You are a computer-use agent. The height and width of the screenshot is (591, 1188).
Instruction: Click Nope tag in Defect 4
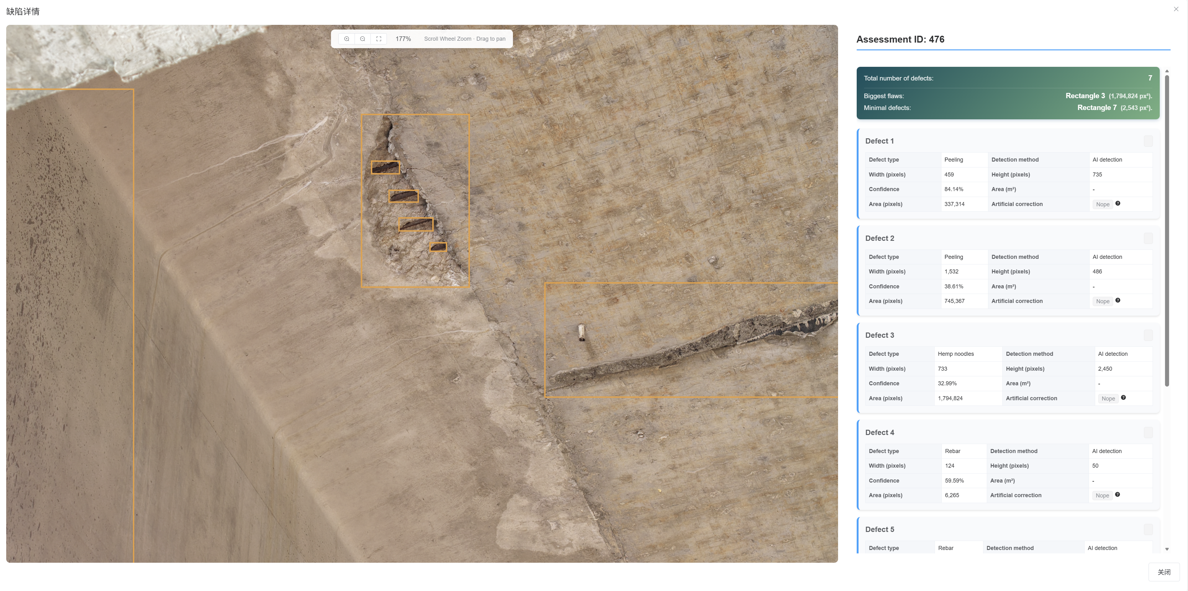1102,496
